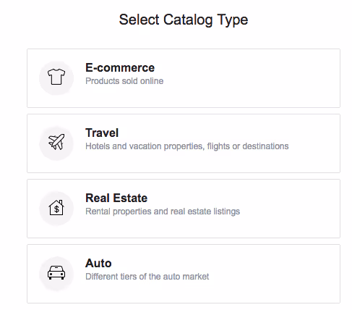Click the airplane Travel icon
Image resolution: width=352 pixels, height=310 pixels.
[x=56, y=142]
